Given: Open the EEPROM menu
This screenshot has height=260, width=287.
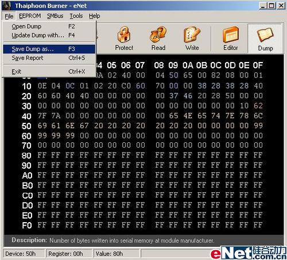Looking at the screenshot, I should 30,16.
